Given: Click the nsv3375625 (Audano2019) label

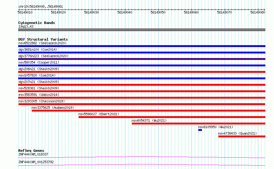Looking at the screenshot, I should coord(53,108).
